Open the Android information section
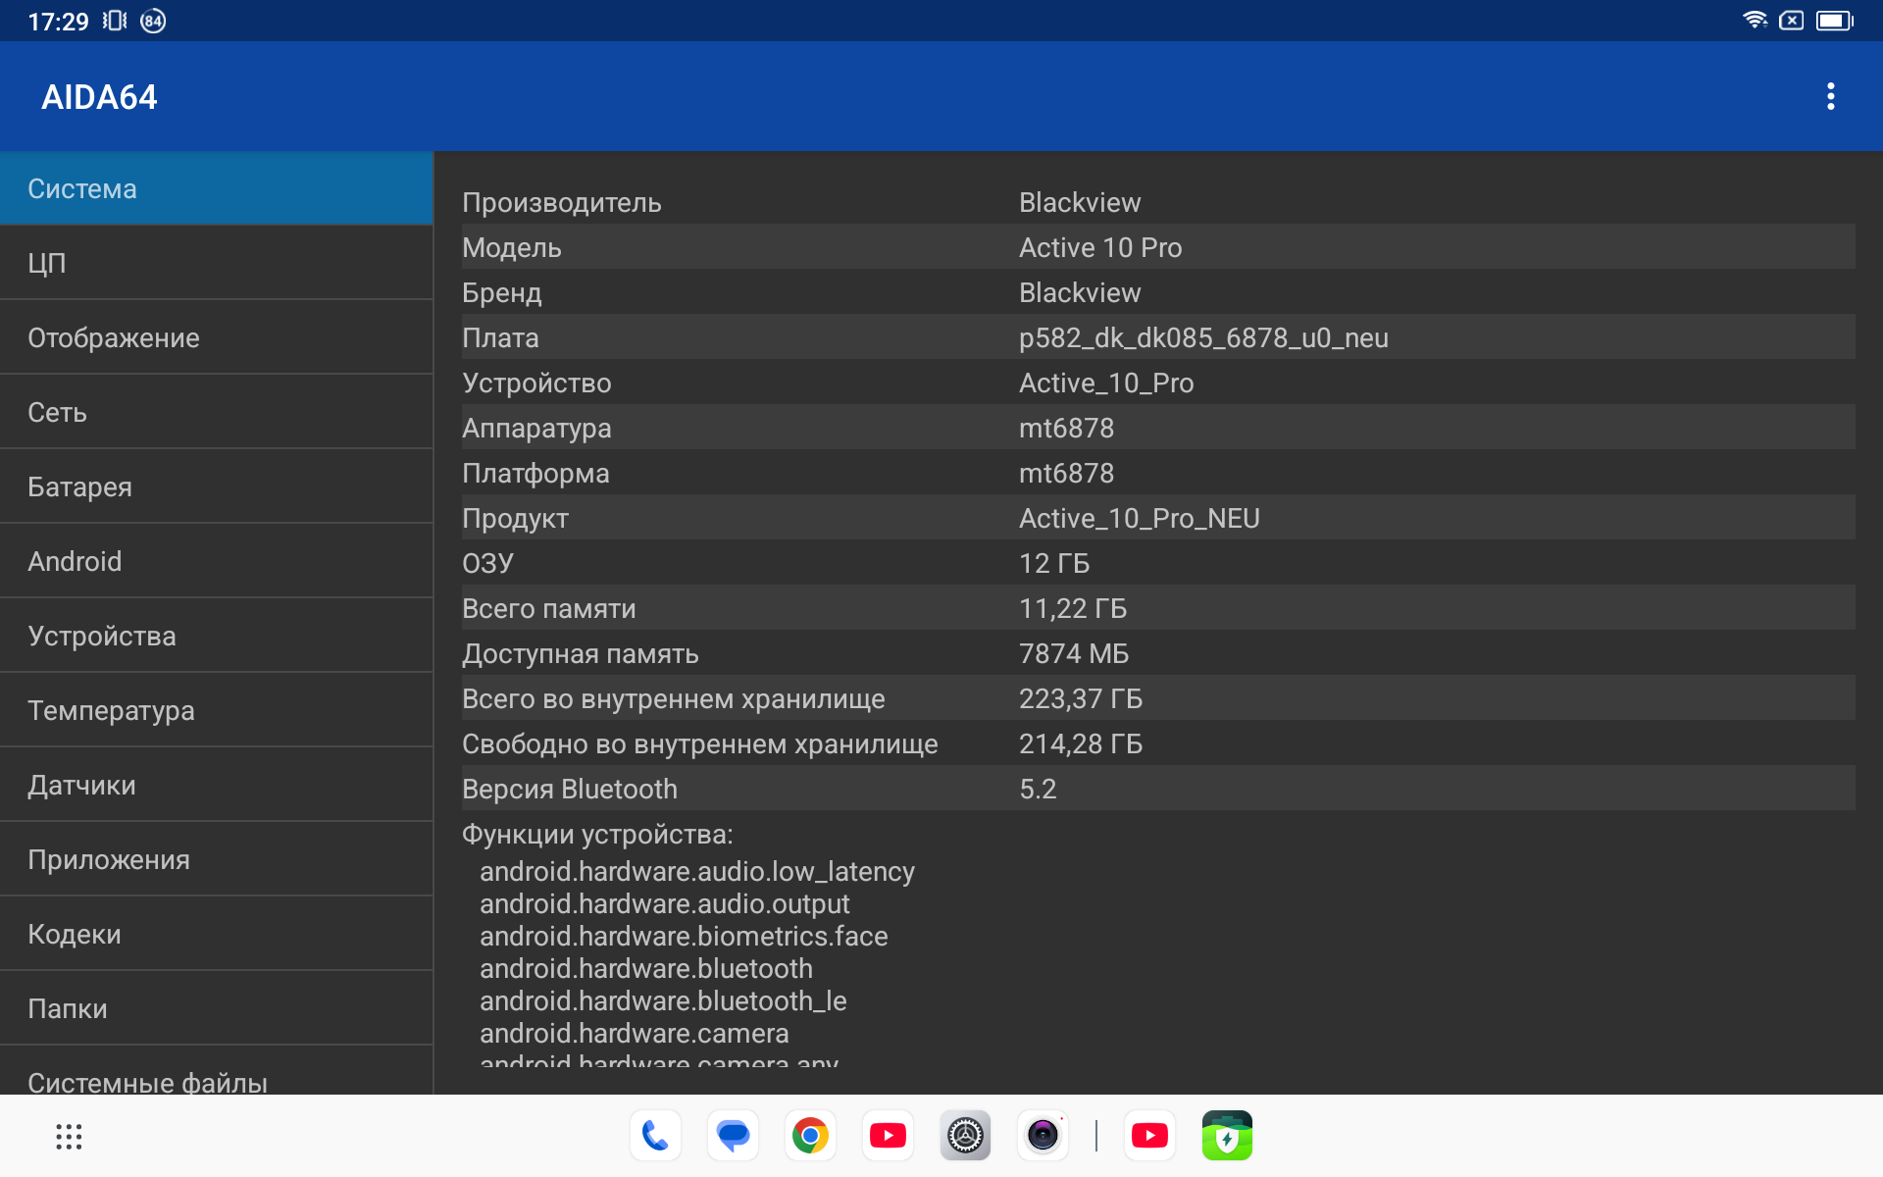Image resolution: width=1883 pixels, height=1177 pixels. pyautogui.click(x=216, y=561)
